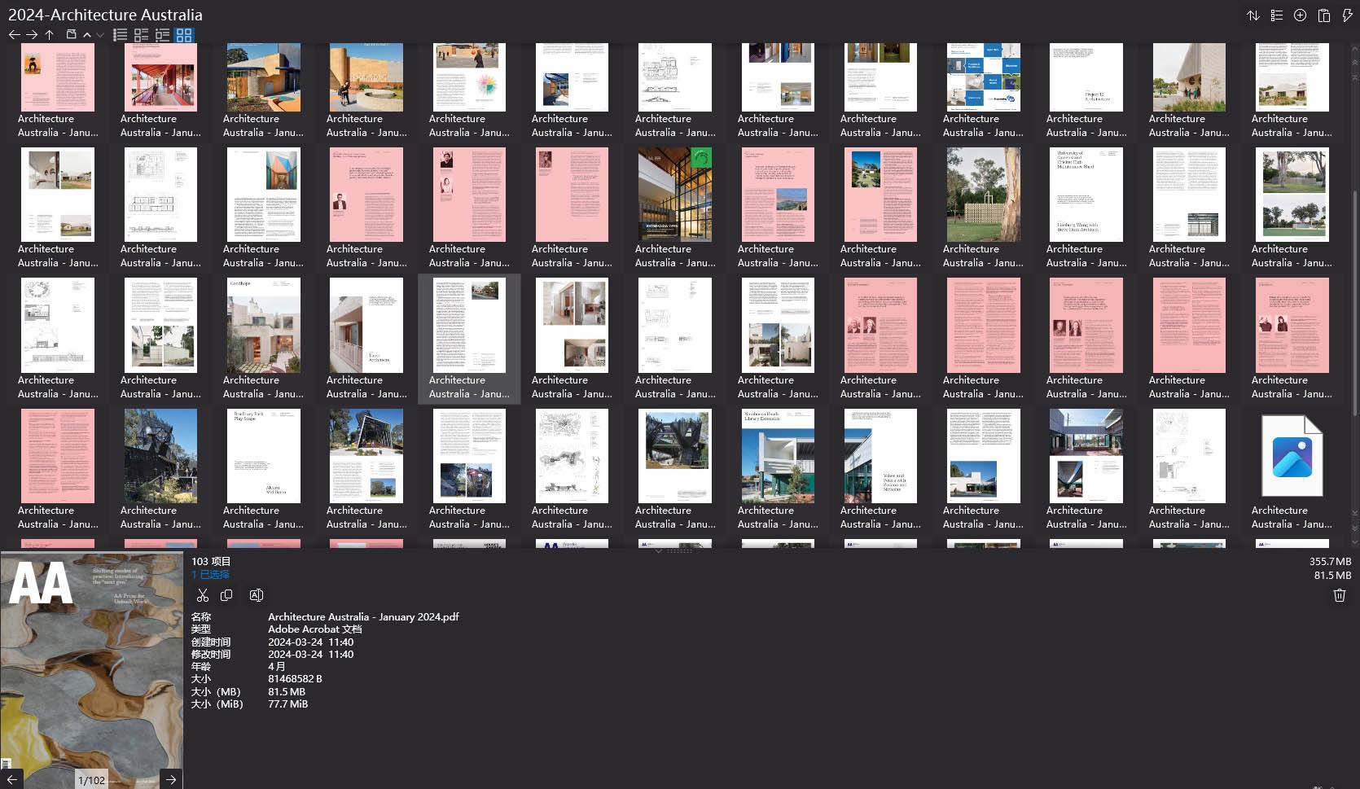Open the selection options dropdown
This screenshot has height=789, width=1360.
tap(1276, 15)
